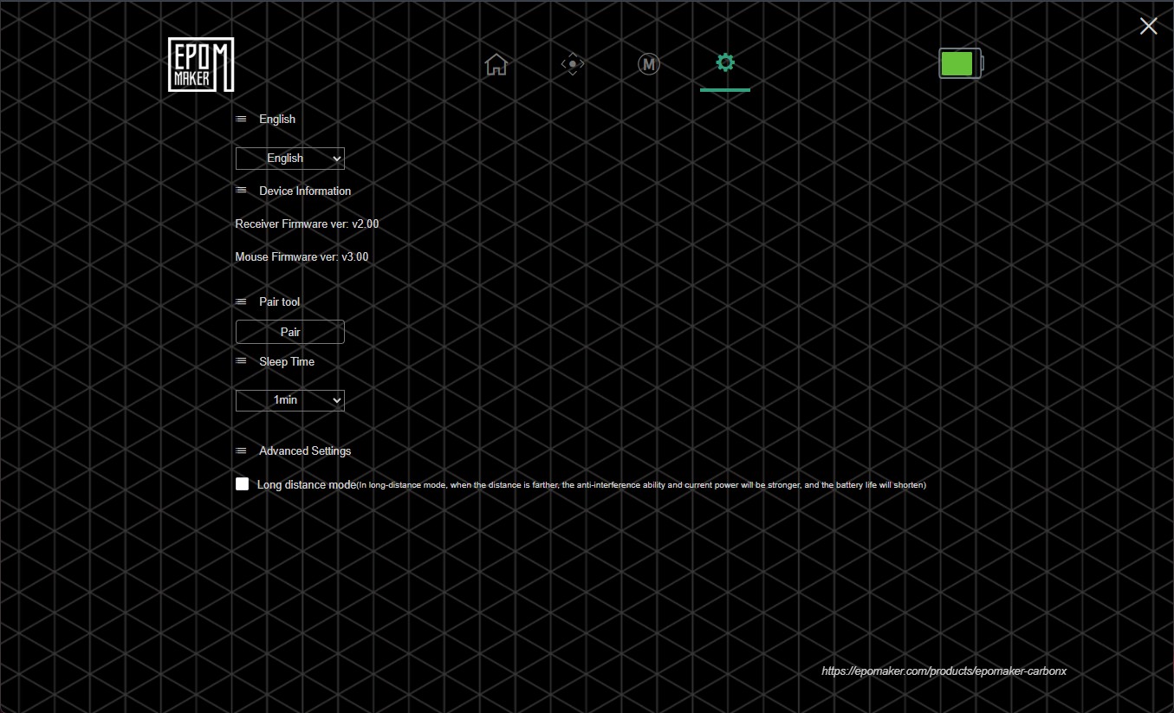Image resolution: width=1174 pixels, height=713 pixels.
Task: Open the Macro (M) tab icon
Action: click(x=649, y=63)
